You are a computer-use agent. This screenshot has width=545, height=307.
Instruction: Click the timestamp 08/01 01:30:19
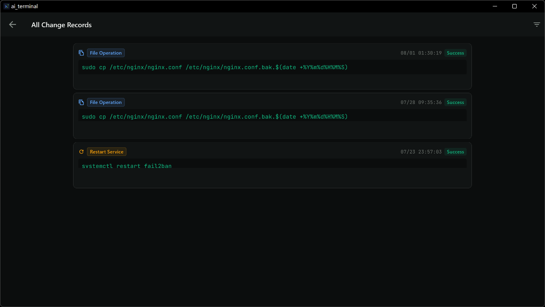click(x=421, y=53)
